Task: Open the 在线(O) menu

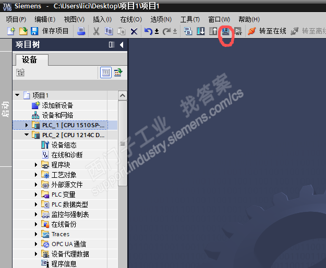Action: (131, 19)
